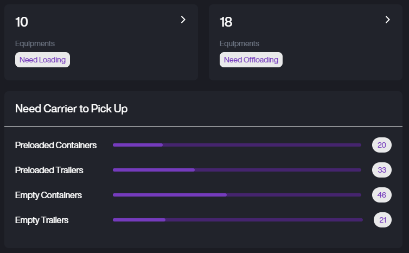The height and width of the screenshot is (253, 409).
Task: Click the 18 equipments count
Action: [x=226, y=22]
